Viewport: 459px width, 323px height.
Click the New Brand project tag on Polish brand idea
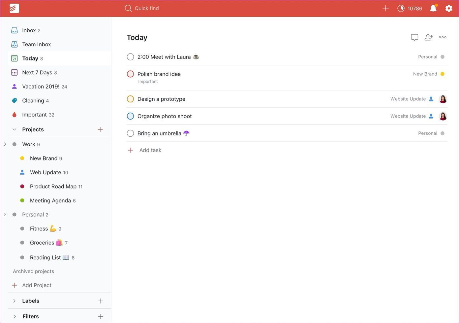coord(425,74)
